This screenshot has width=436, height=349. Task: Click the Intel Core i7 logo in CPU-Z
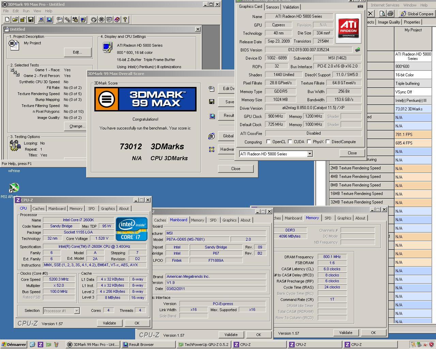click(131, 229)
